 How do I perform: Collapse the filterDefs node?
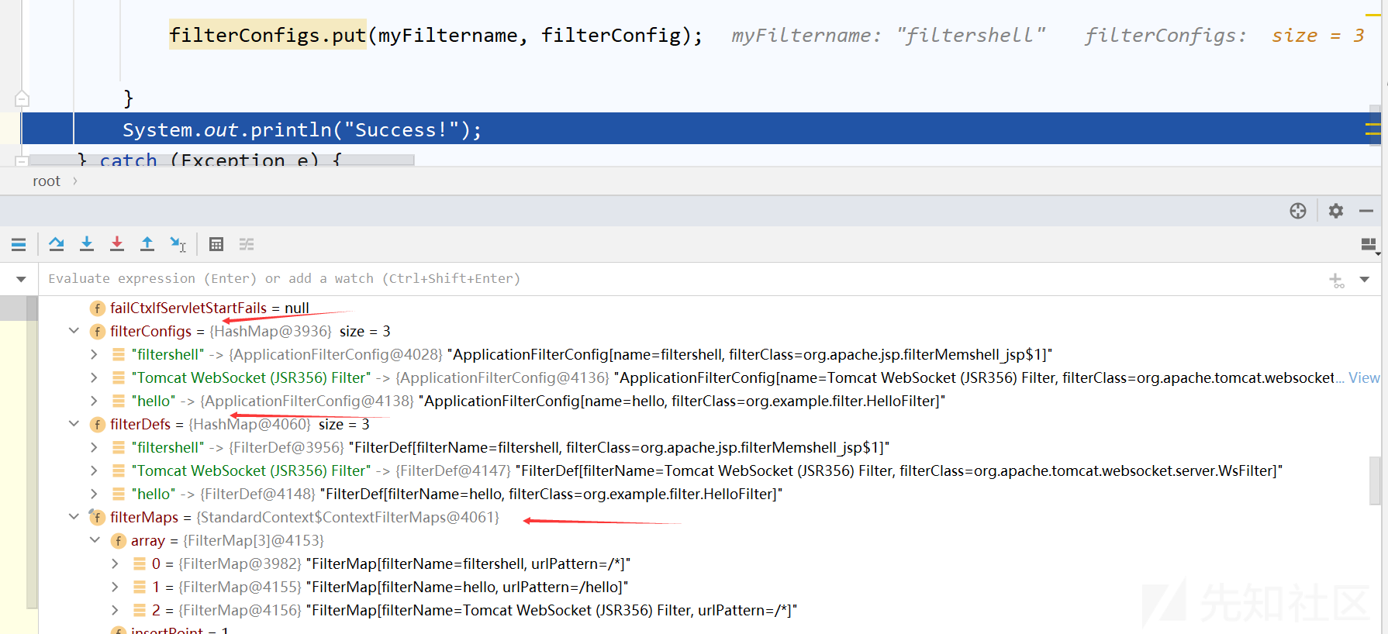(x=74, y=424)
